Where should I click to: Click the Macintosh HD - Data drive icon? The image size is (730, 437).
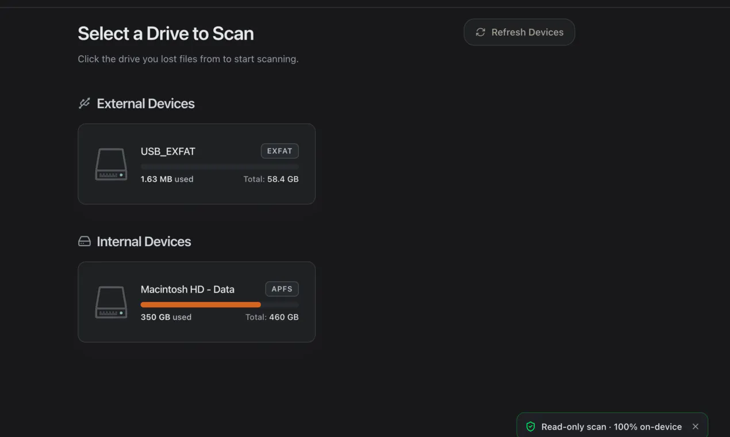click(111, 302)
